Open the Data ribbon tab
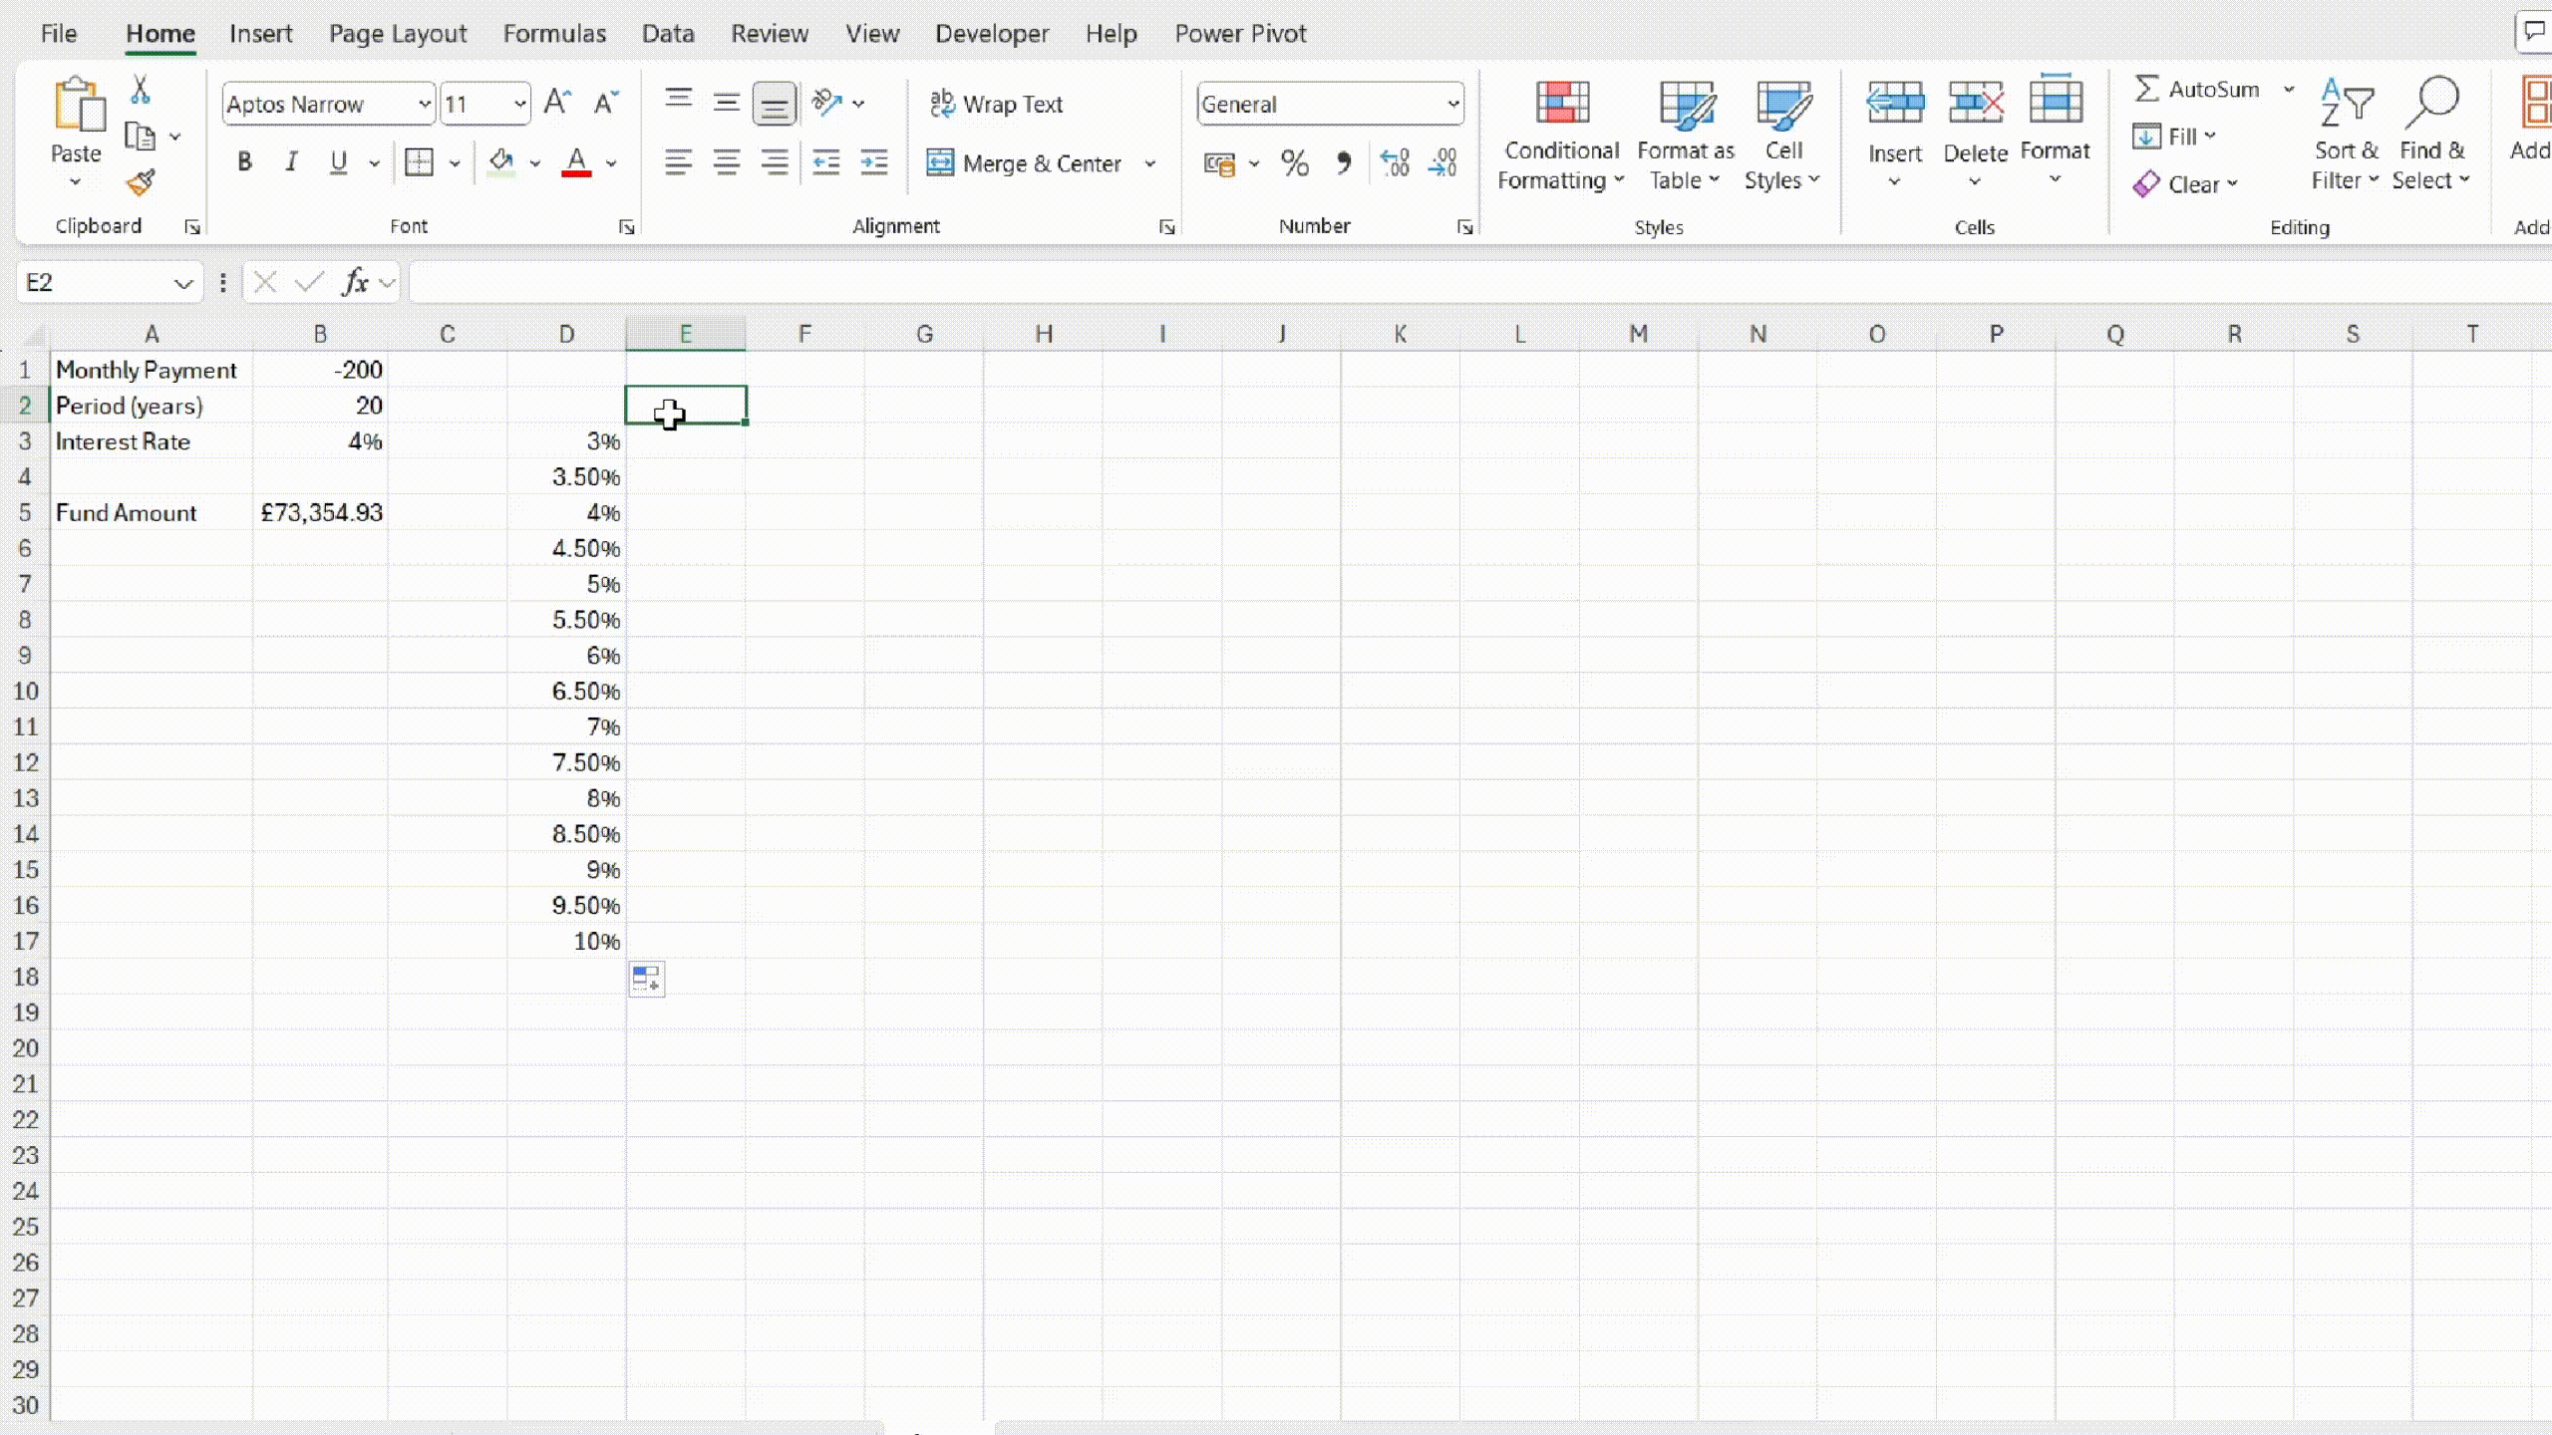 667,34
